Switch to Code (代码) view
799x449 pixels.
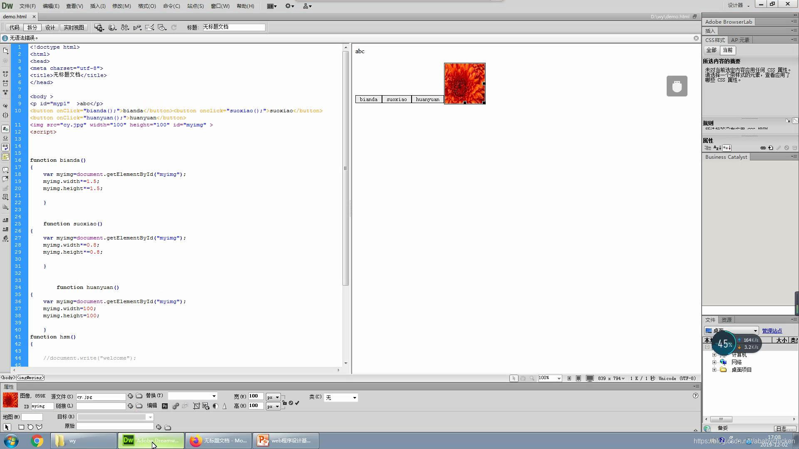coord(14,27)
